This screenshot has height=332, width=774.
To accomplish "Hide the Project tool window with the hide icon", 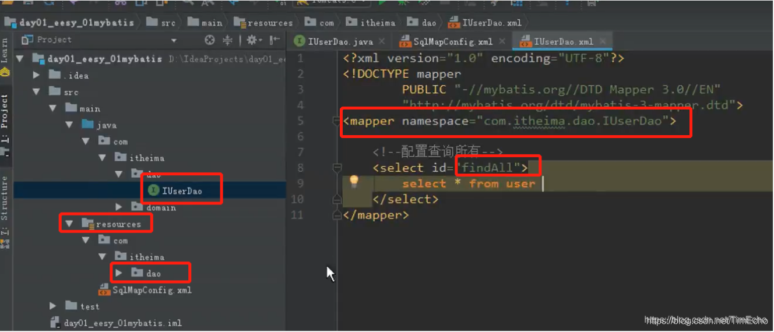I will pyautogui.click(x=273, y=40).
